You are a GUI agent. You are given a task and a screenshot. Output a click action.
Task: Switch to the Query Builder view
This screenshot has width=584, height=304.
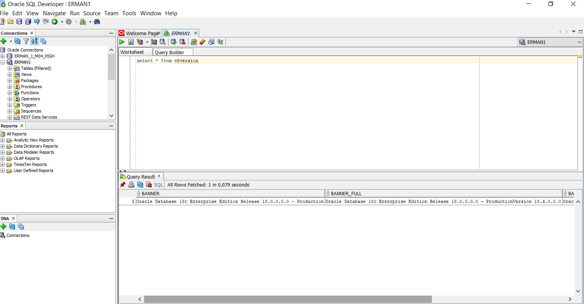coord(173,52)
